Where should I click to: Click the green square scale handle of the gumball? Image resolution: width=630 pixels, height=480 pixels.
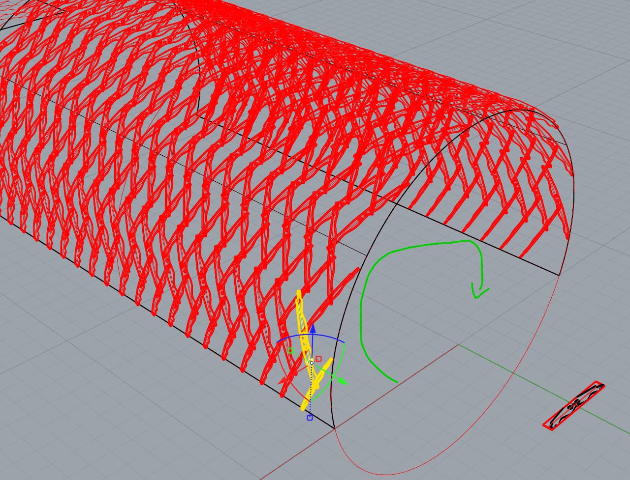(x=290, y=350)
